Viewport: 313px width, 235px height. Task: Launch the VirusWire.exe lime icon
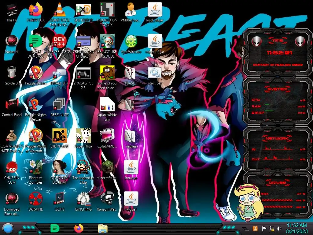(x=131, y=41)
